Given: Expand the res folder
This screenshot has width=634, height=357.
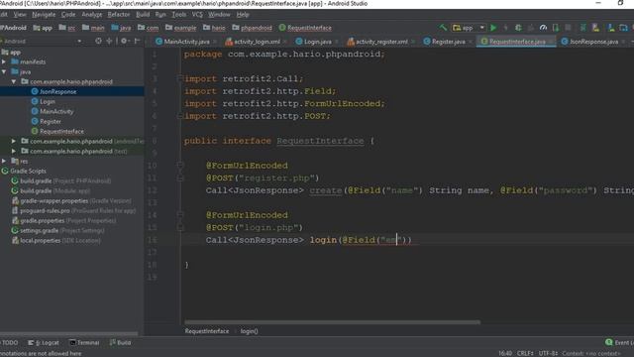Looking at the screenshot, I should [4, 161].
